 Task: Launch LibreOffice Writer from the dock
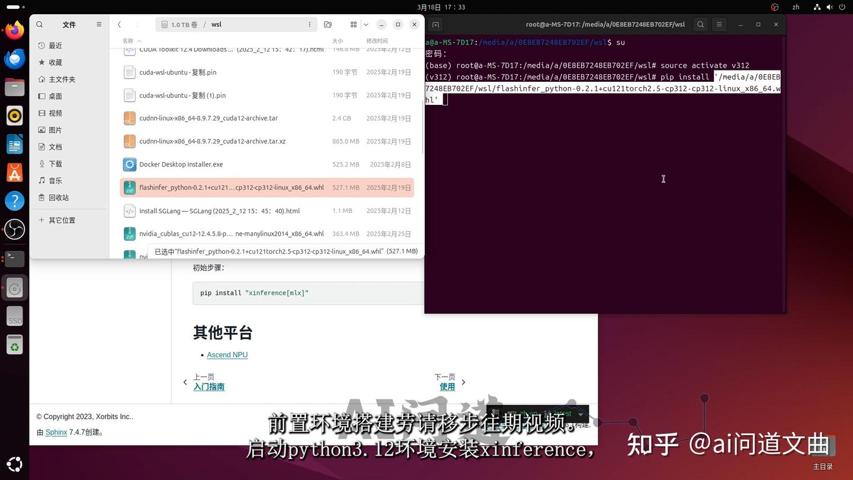(x=14, y=144)
